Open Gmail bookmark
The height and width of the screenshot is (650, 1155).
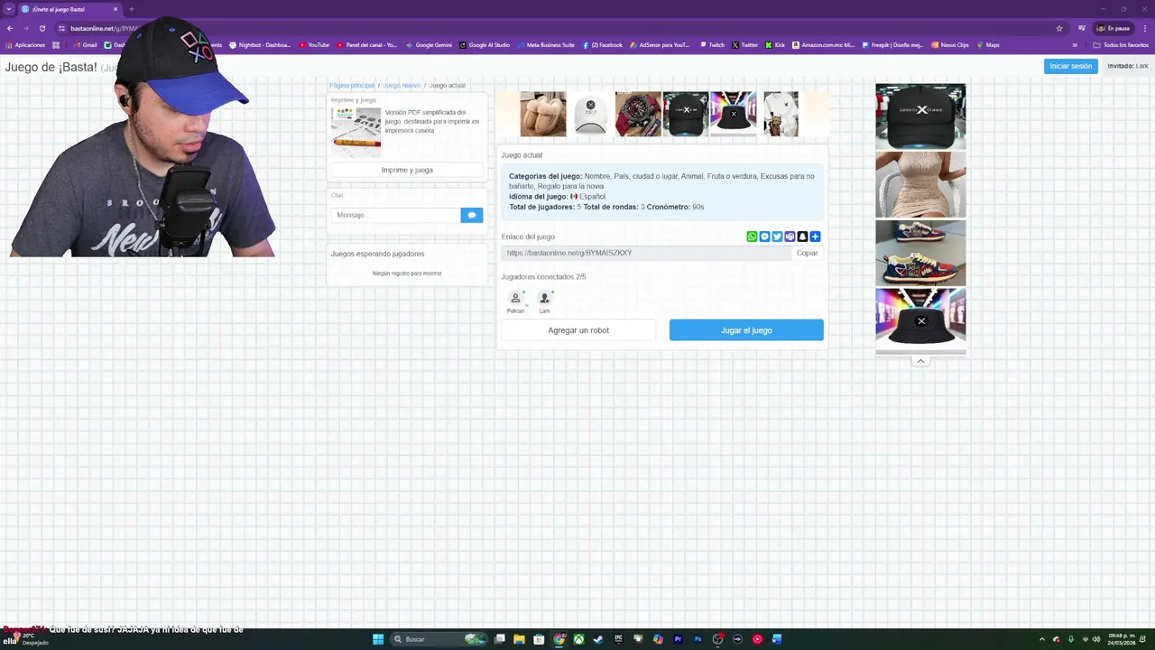85,45
